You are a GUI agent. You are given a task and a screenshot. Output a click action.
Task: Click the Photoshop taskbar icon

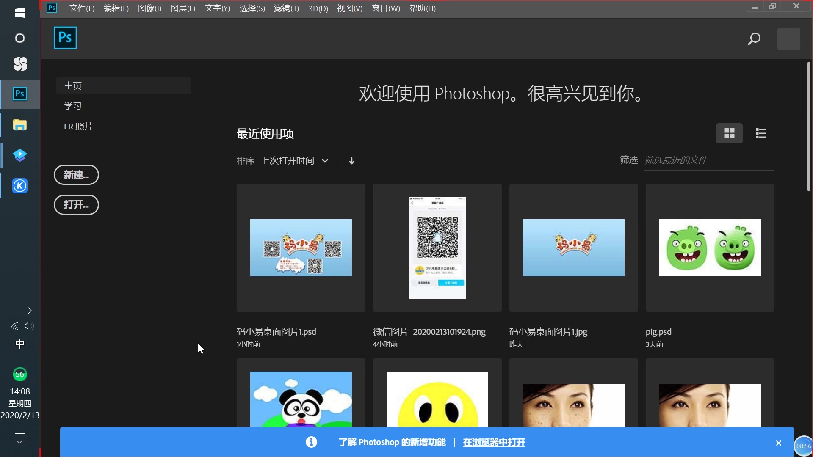pos(20,94)
